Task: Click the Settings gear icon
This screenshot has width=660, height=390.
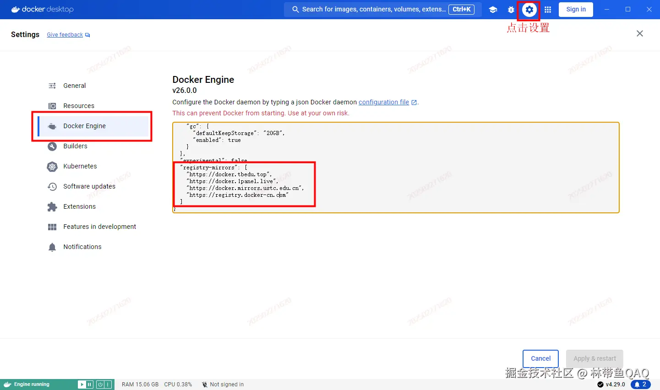Action: [529, 10]
